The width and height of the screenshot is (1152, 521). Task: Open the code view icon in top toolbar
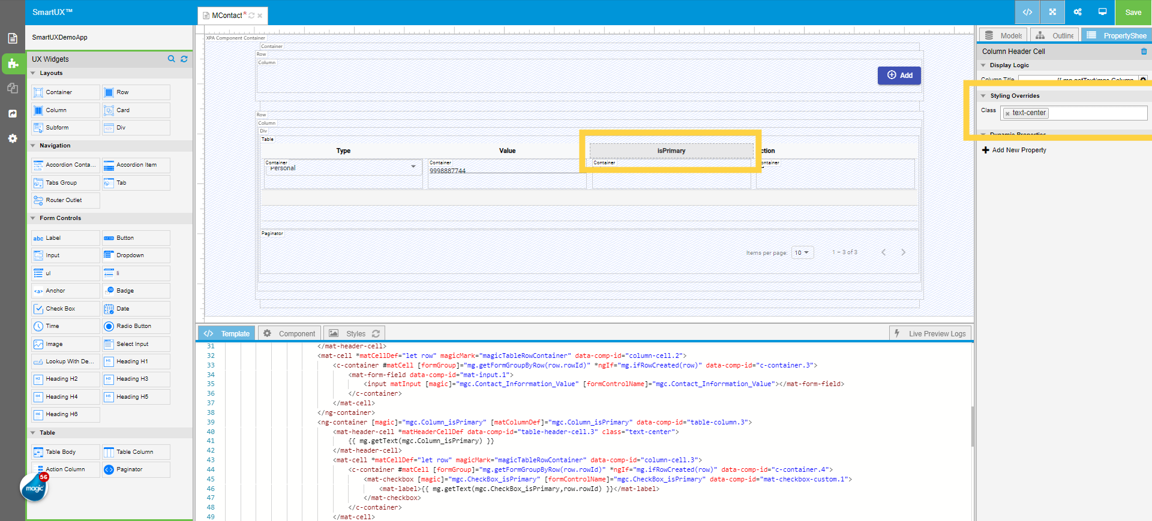pos(1027,12)
